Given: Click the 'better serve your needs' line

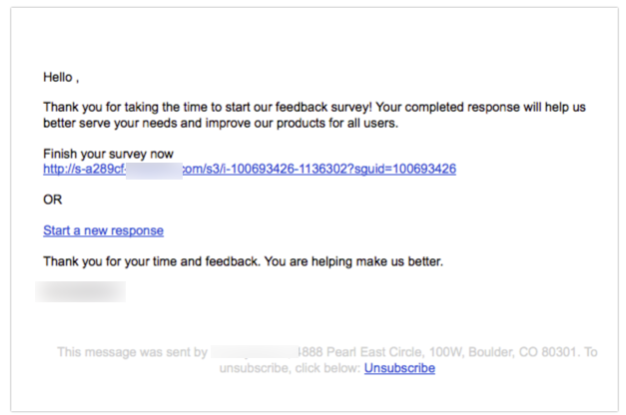Looking at the screenshot, I should coord(221,123).
